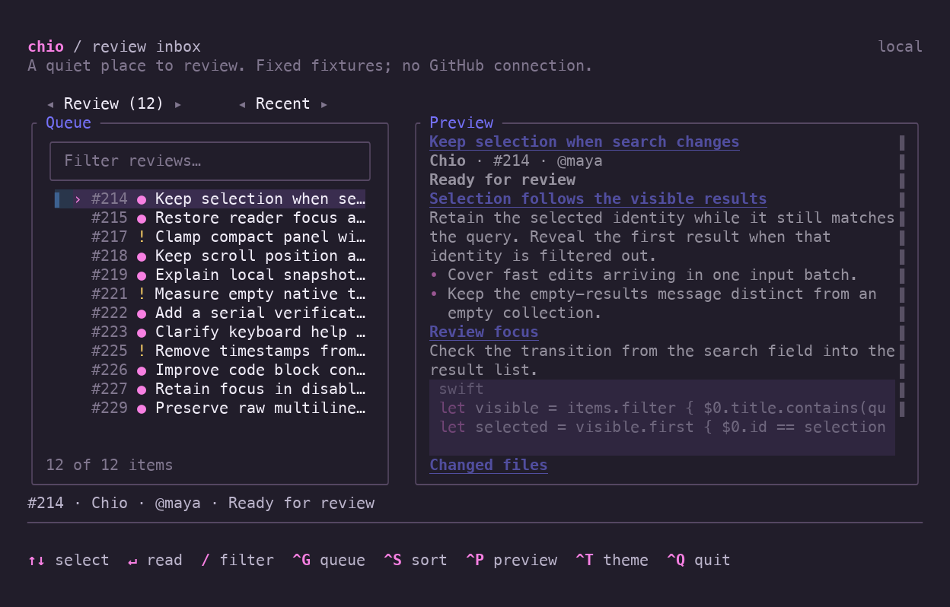Image resolution: width=950 pixels, height=607 pixels.
Task: Select review #214 Keep selection row
Action: pos(210,199)
